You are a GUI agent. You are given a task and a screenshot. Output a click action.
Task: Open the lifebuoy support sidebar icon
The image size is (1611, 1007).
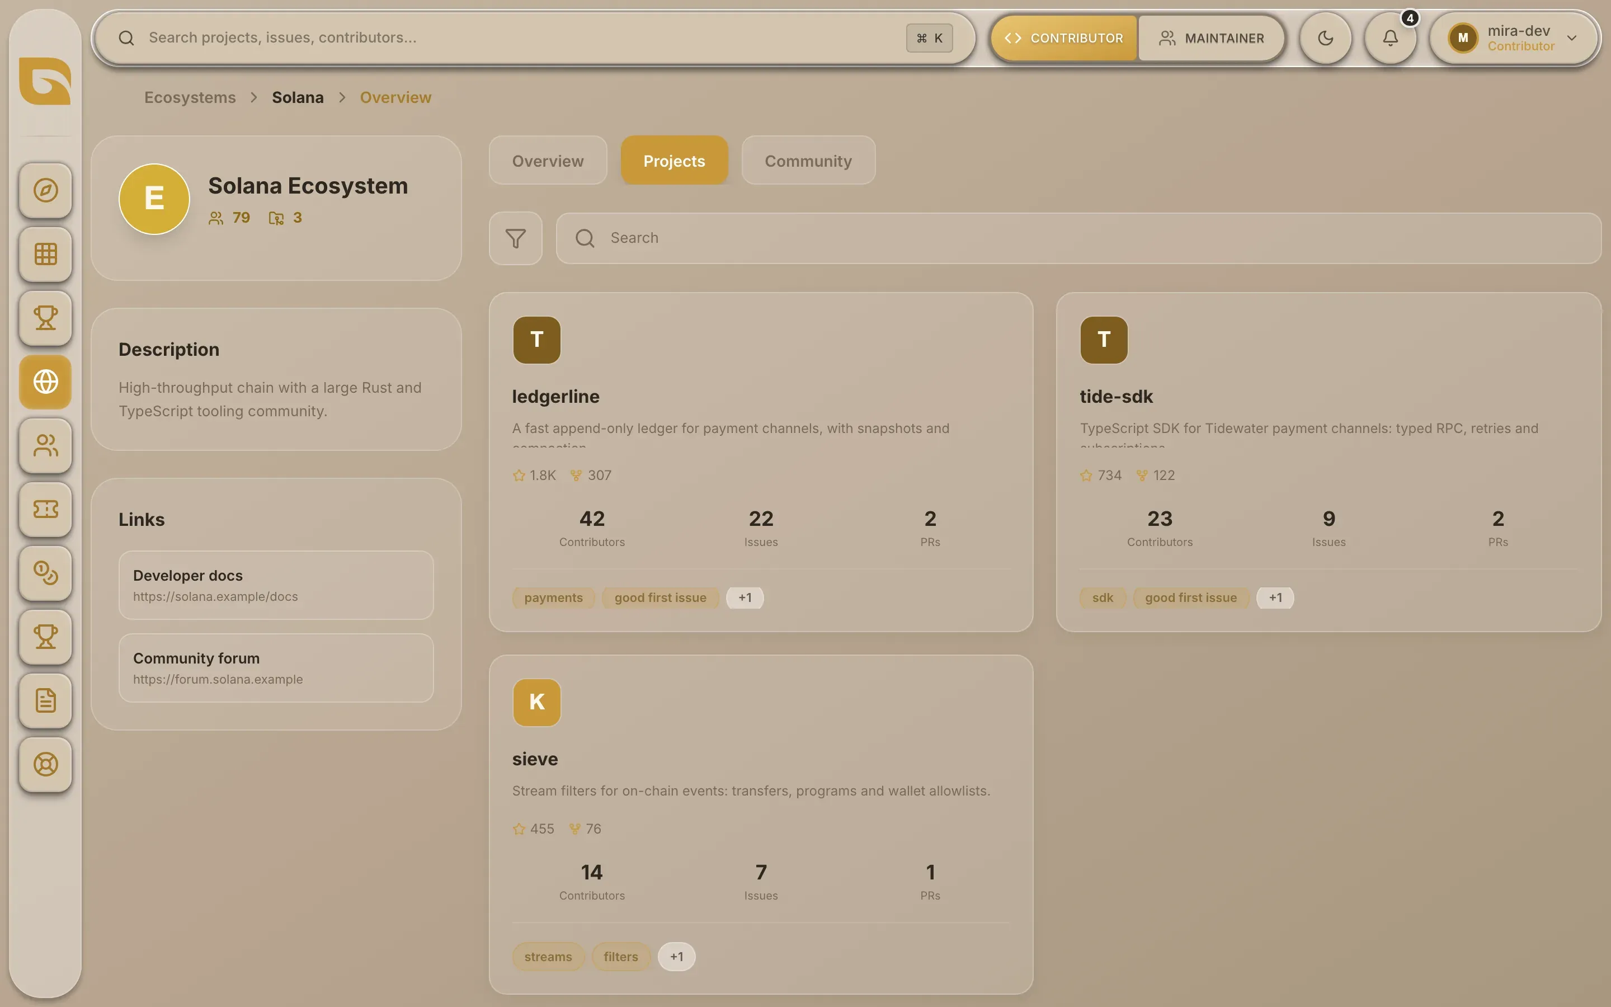coord(45,765)
